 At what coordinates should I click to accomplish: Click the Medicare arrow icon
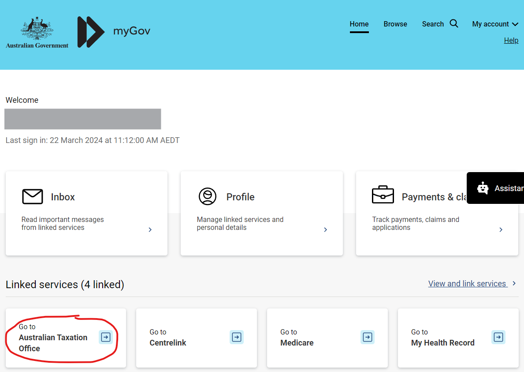click(367, 337)
